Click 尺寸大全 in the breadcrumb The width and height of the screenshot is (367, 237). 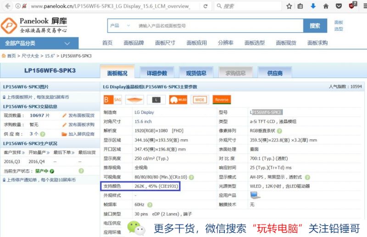30,56
